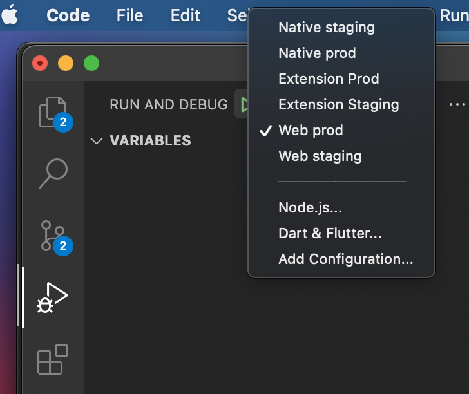Minimize the window with yellow button
Viewport: 469px width, 394px height.
click(66, 63)
